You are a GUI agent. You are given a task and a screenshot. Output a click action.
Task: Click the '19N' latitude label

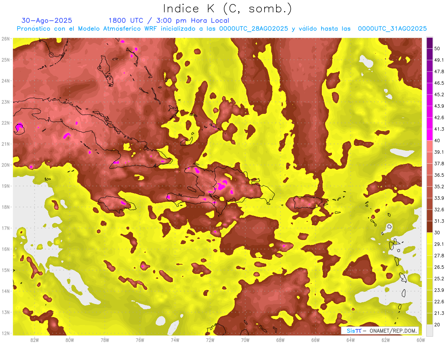point(5,186)
